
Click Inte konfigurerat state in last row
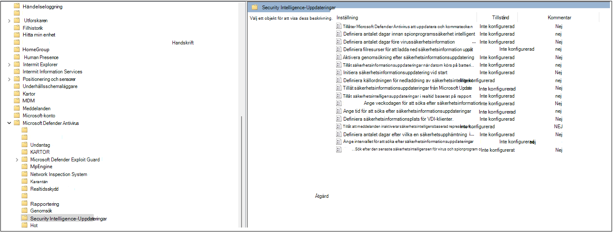(x=498, y=150)
